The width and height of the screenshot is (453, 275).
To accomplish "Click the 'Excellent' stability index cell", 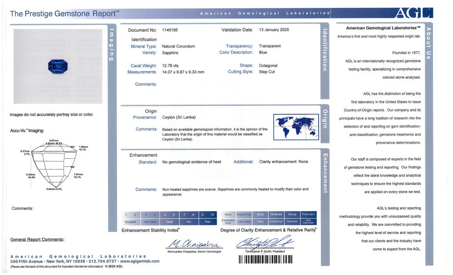I will 129,222.
